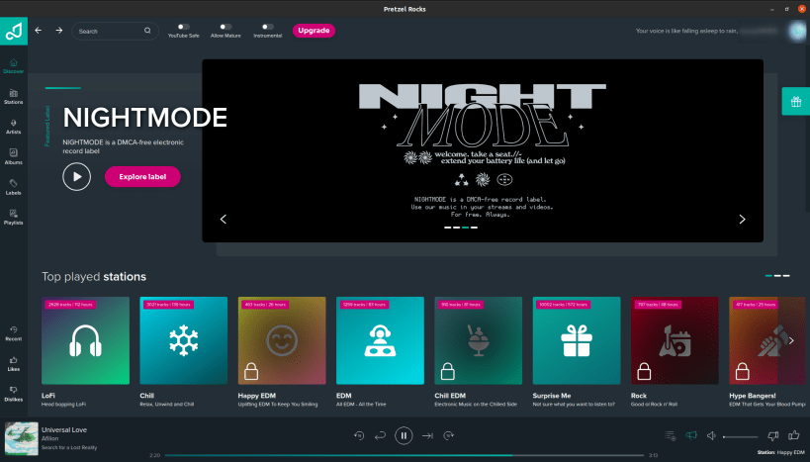Open Dislikes in the sidebar

point(14,394)
